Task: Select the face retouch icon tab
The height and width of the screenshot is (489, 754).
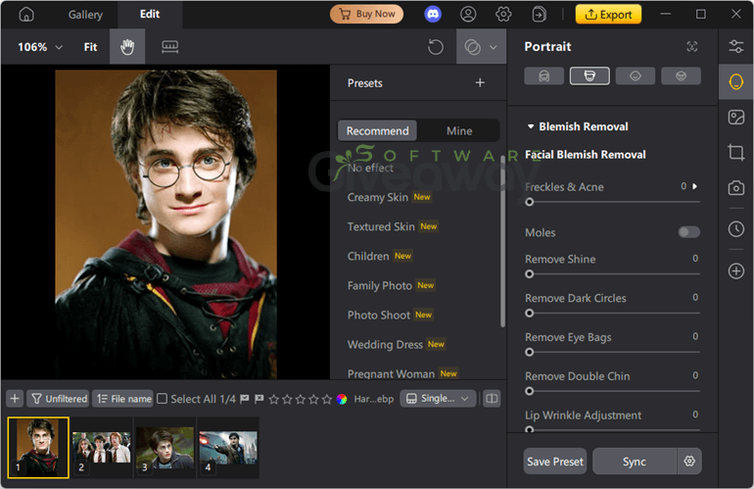Action: tap(589, 76)
